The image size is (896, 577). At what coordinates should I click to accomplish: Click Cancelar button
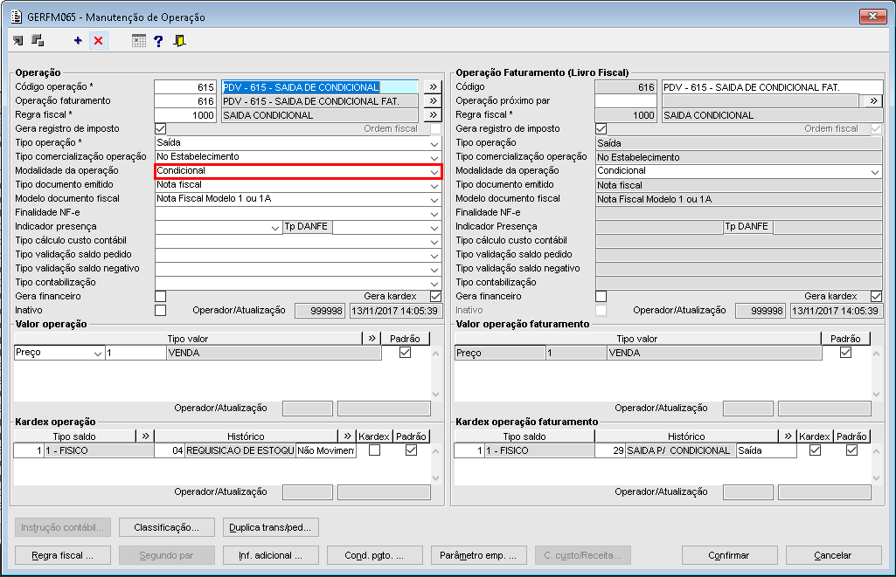pos(833,555)
